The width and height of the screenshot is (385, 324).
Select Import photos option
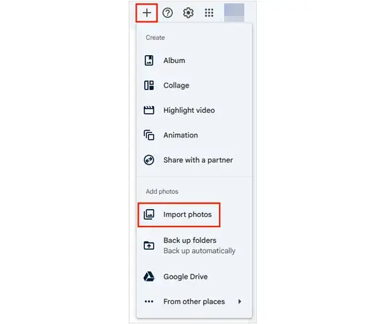pos(179,214)
